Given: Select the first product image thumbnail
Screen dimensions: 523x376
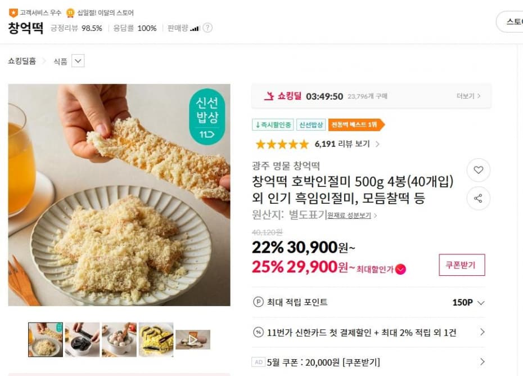Looking at the screenshot, I should (x=45, y=338).
